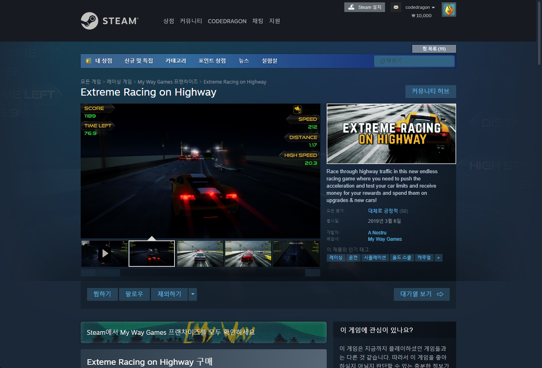
Task: Click the plus button to add tags
Action: coord(438,258)
